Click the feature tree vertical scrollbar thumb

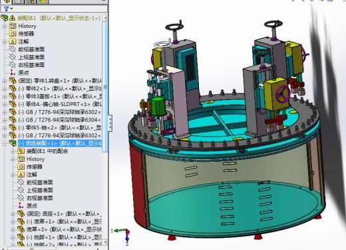pyautogui.click(x=105, y=86)
